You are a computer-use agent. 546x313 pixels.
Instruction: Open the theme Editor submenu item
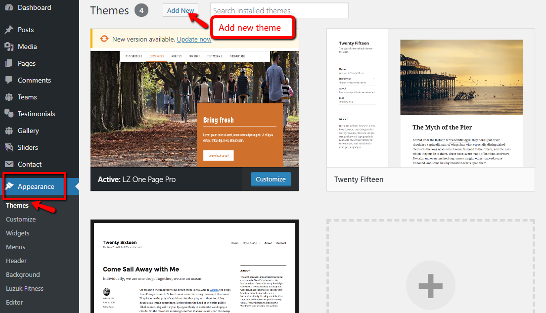tap(14, 303)
